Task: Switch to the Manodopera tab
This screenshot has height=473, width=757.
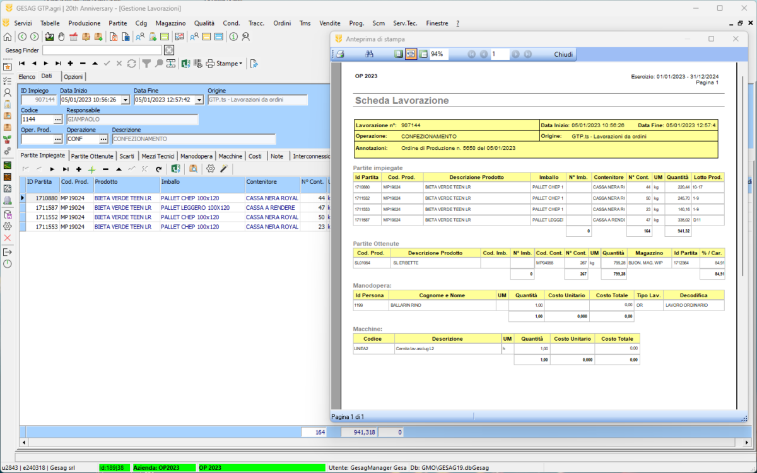Action: (x=196, y=156)
